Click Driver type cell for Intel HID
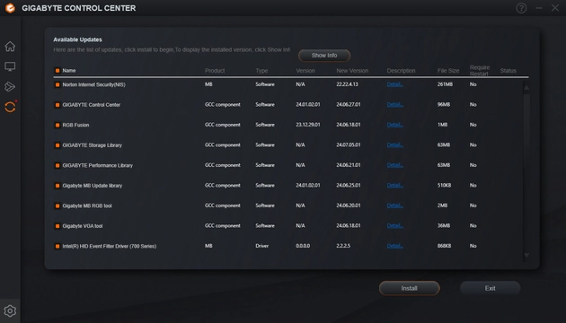This screenshot has width=566, height=323. (x=261, y=246)
